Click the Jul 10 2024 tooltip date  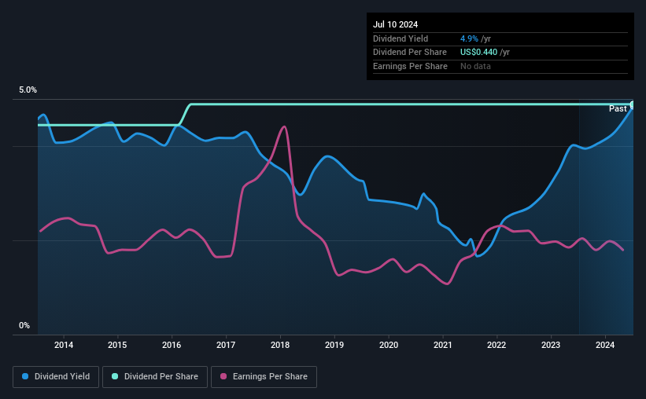[396, 24]
